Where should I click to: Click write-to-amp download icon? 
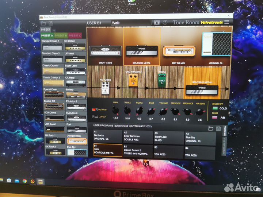click(157, 23)
